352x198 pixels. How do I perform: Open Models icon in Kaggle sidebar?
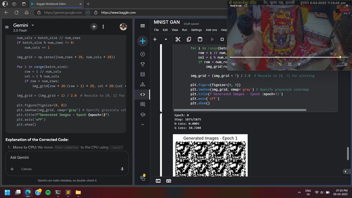pos(143,84)
